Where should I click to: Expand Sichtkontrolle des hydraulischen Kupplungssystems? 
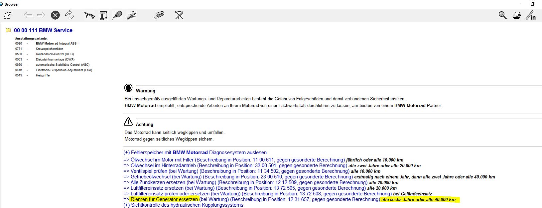183,205
